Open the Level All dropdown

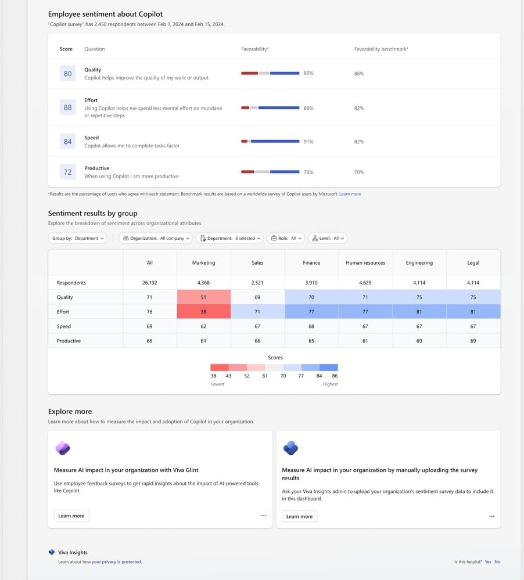coord(328,238)
